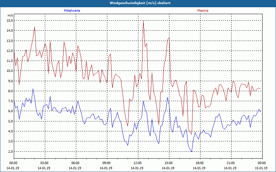
Task: Select the 12,0 y-axis value
Action: pos(10,51)
